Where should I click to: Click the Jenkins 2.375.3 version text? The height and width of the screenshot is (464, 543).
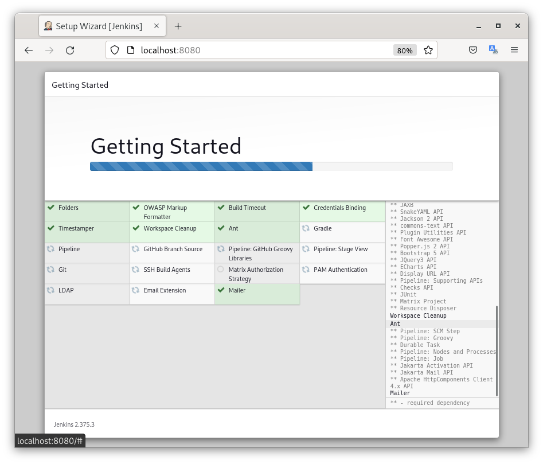click(74, 424)
